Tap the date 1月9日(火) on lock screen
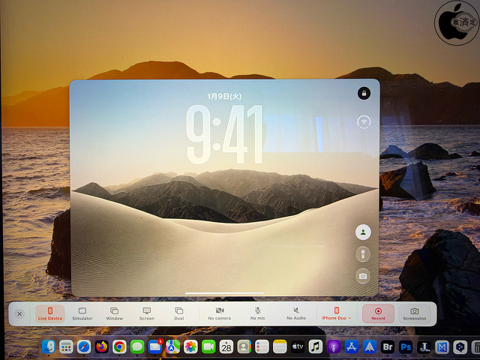Screen dimensions: 480x360 pyautogui.click(x=224, y=97)
